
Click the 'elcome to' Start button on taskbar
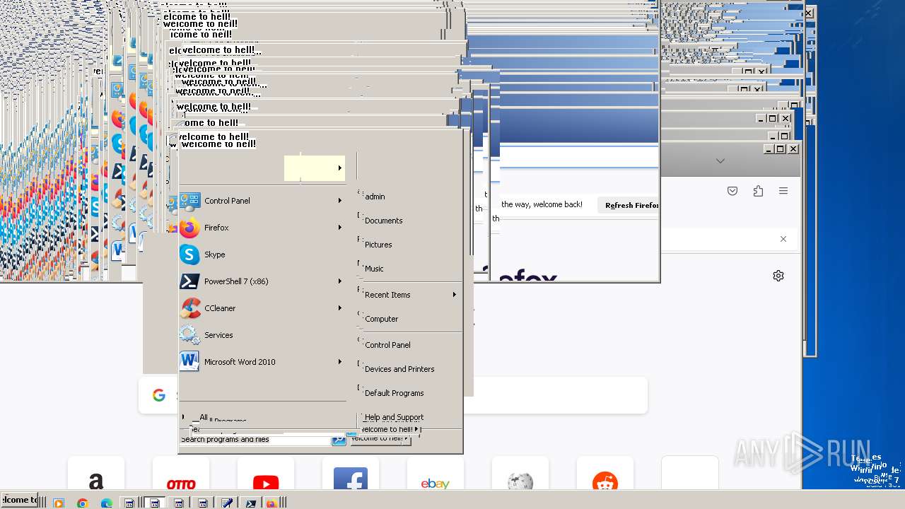pyautogui.click(x=19, y=501)
